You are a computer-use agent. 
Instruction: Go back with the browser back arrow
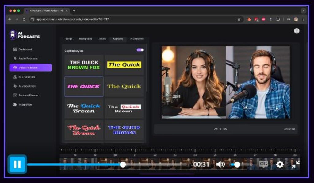click(x=10, y=19)
